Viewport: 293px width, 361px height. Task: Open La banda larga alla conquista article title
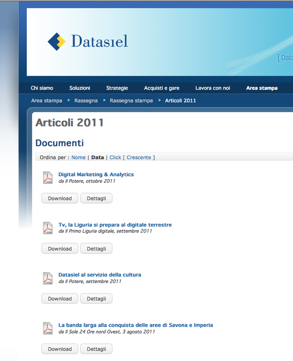point(135,325)
